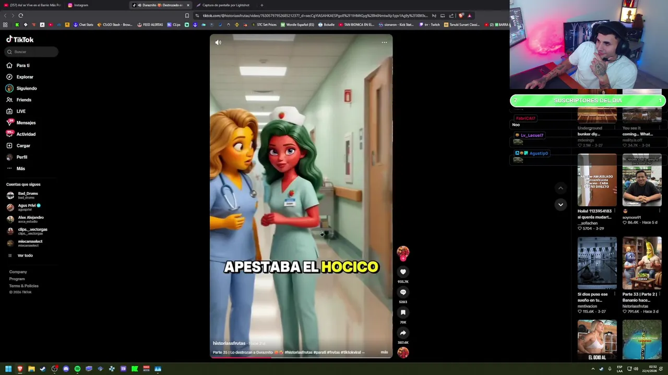
Task: Reload the browser page
Action: [x=21, y=16]
